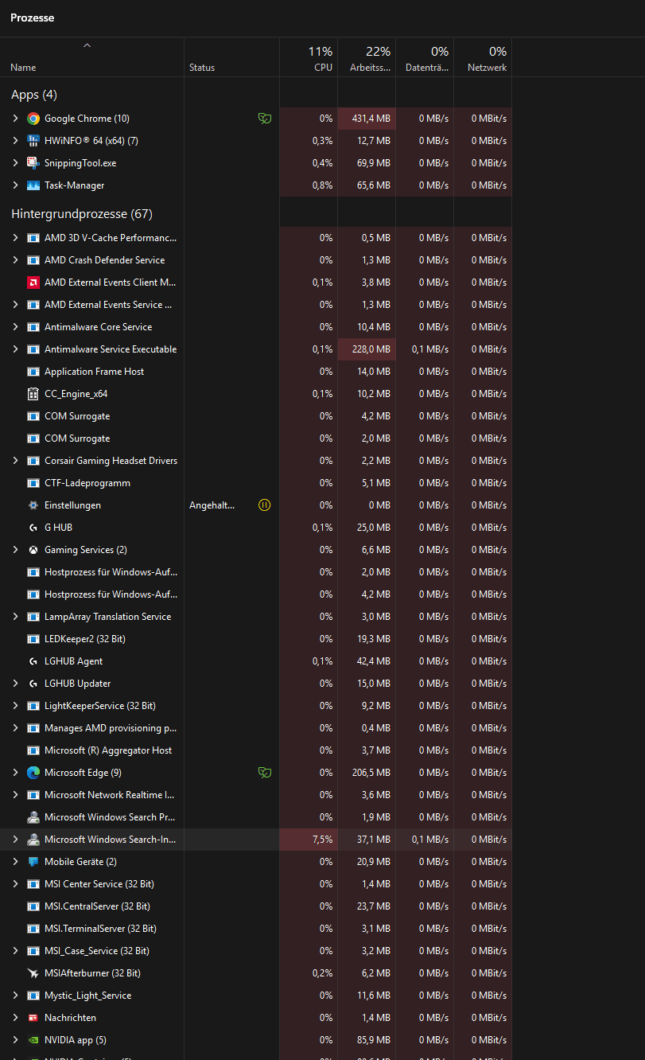Click the 431,4 MB memory value

tap(371, 119)
